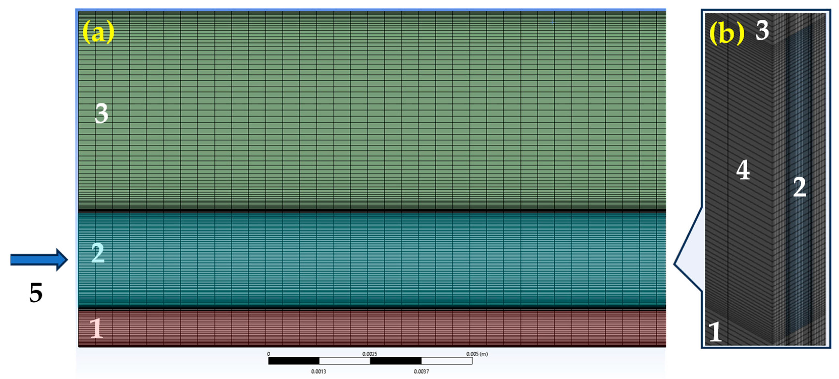Image resolution: width=839 pixels, height=379 pixels.
Task: Click the number 4 label in panel (b)
Action: [743, 170]
